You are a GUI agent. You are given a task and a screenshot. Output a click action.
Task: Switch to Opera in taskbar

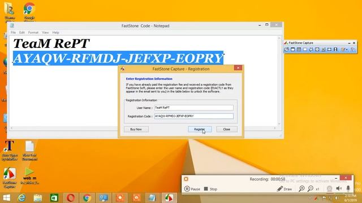(71, 198)
